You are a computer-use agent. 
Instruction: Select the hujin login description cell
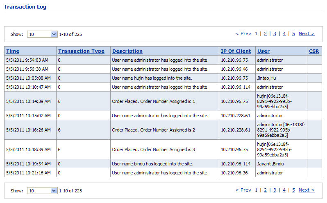[x=152, y=78]
